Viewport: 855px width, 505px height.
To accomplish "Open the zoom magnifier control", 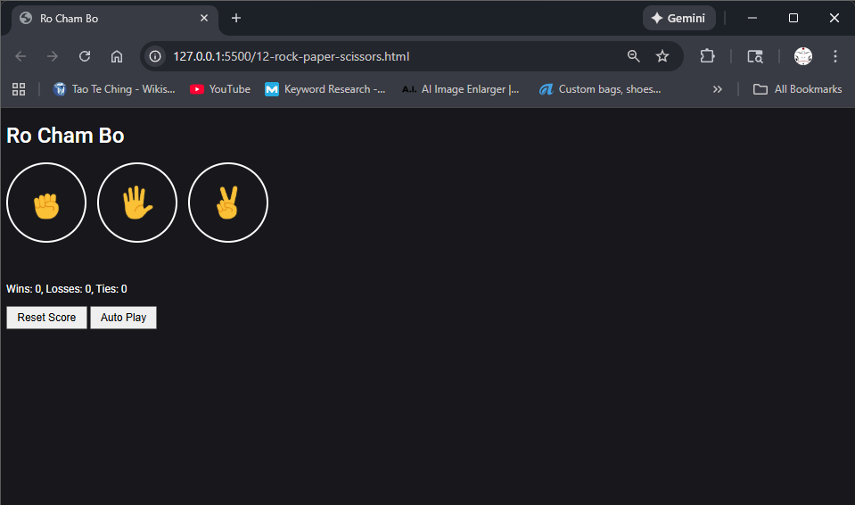I will click(633, 56).
